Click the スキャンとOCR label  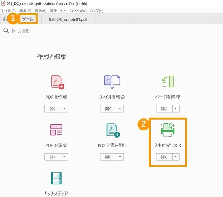click(x=168, y=145)
